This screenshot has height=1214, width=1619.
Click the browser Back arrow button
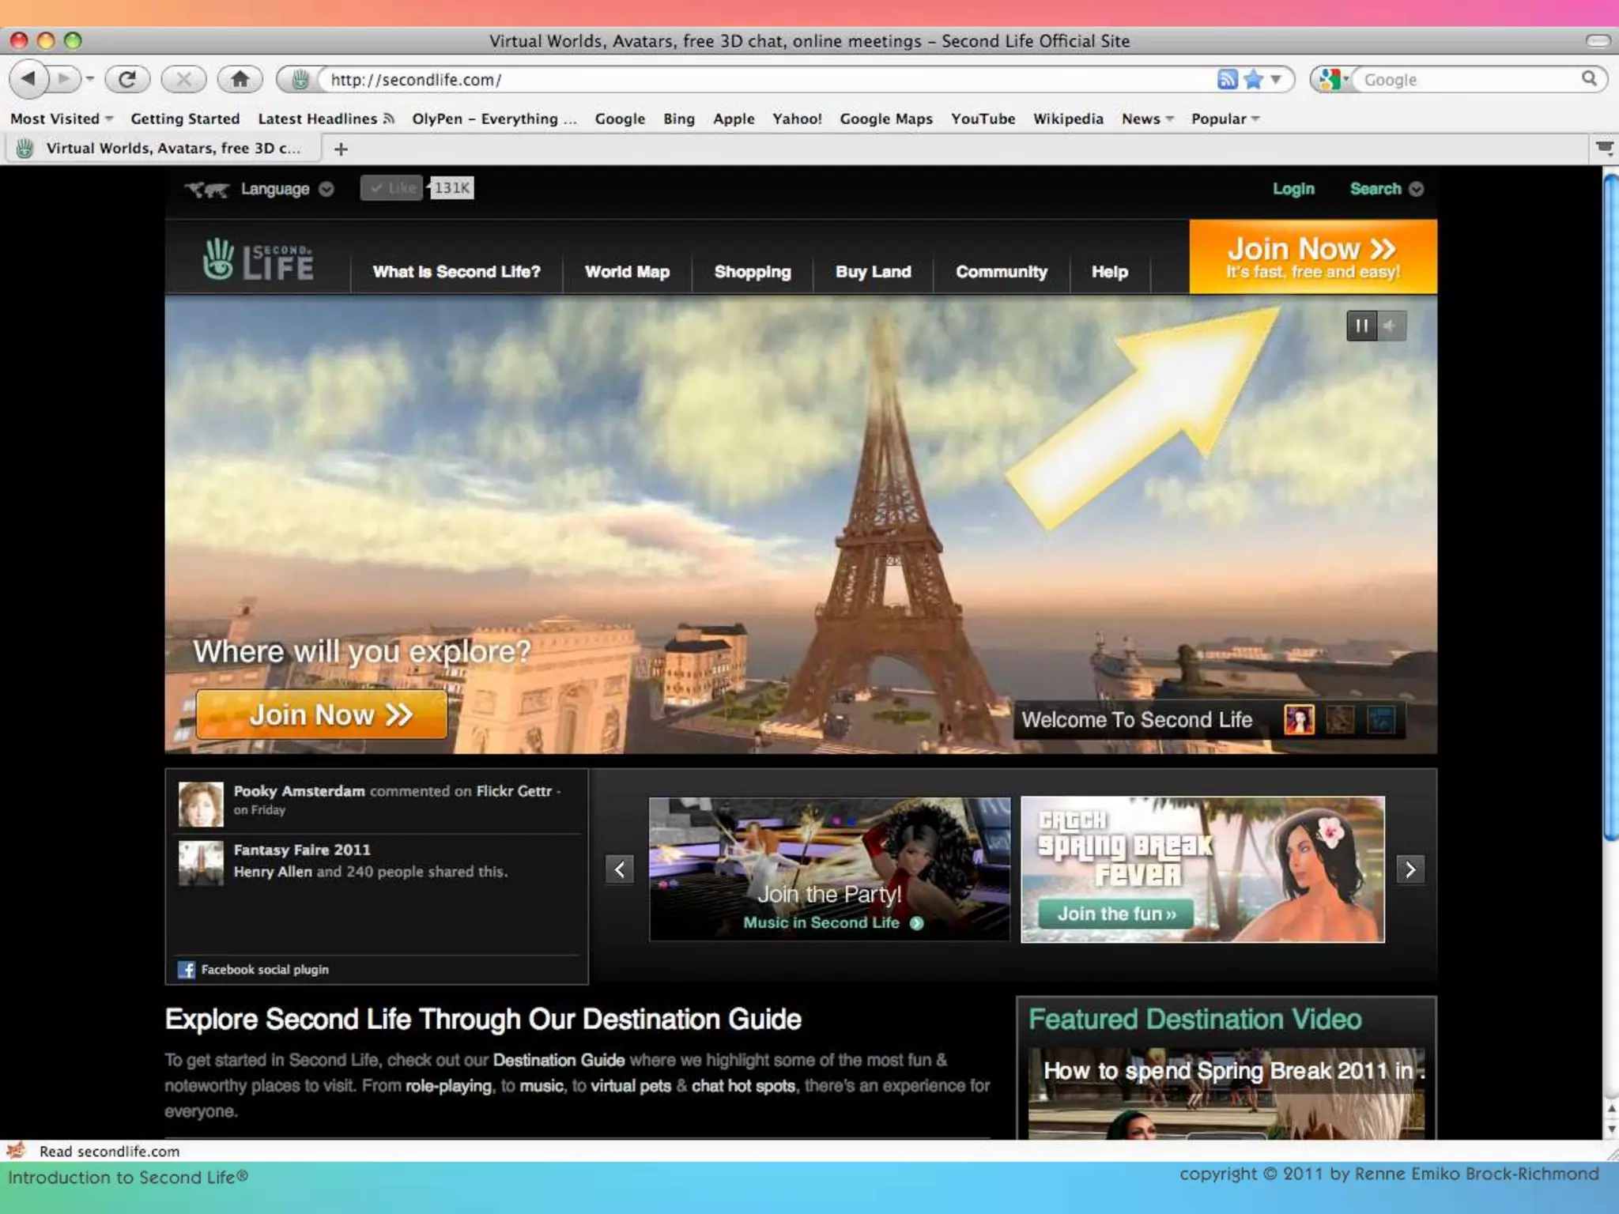point(28,79)
